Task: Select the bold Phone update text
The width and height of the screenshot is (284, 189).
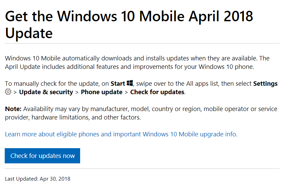Action: [102, 92]
